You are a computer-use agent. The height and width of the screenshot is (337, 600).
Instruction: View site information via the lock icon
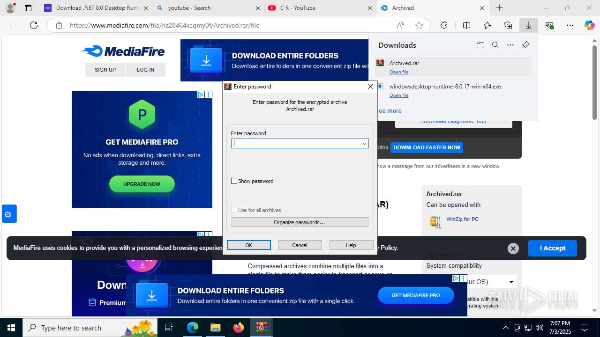click(x=59, y=25)
